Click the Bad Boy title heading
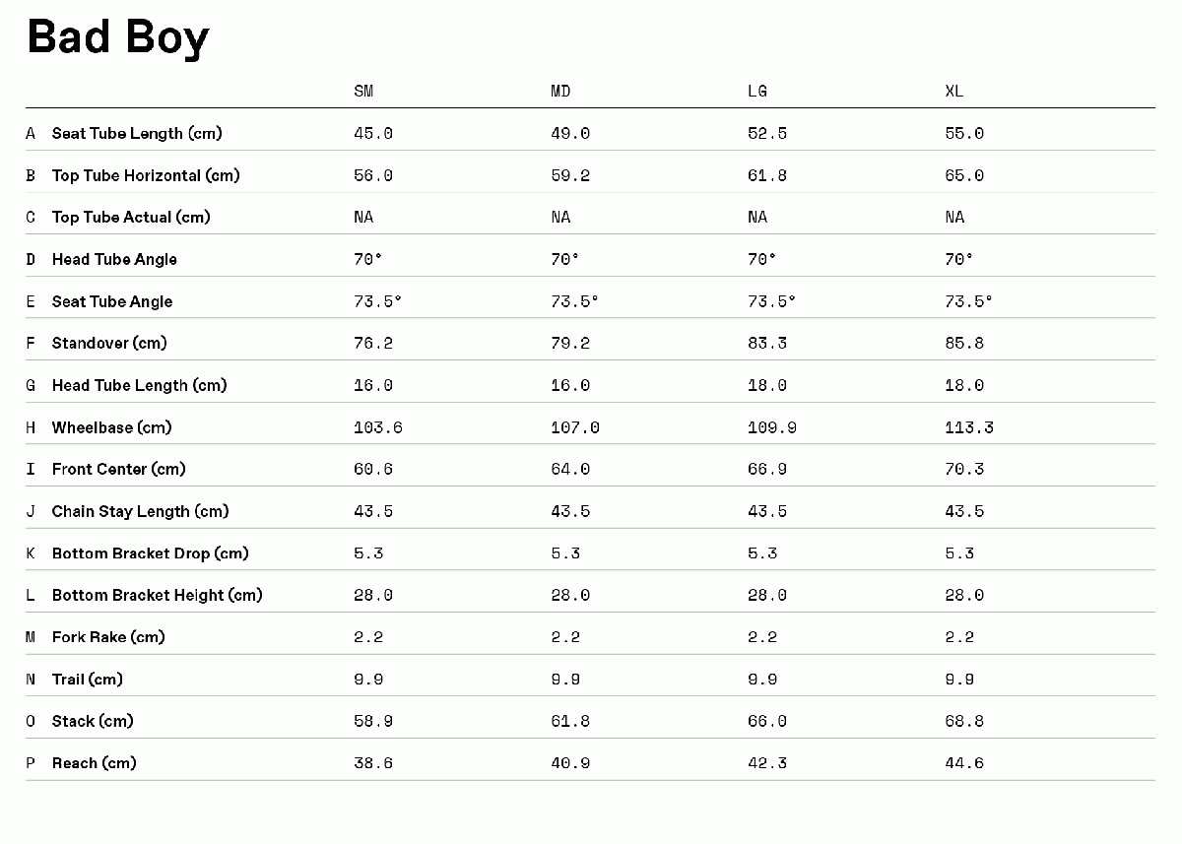This screenshot has width=1182, height=844. (x=118, y=38)
